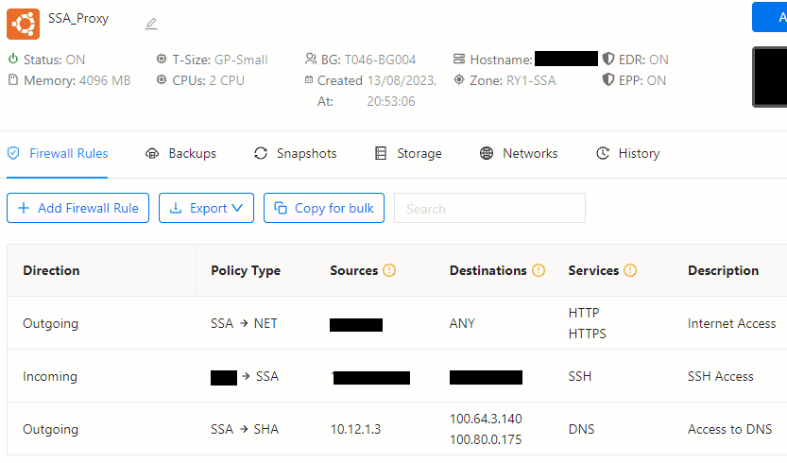The height and width of the screenshot is (463, 787).
Task: Click the EPP shield icon
Action: [608, 80]
